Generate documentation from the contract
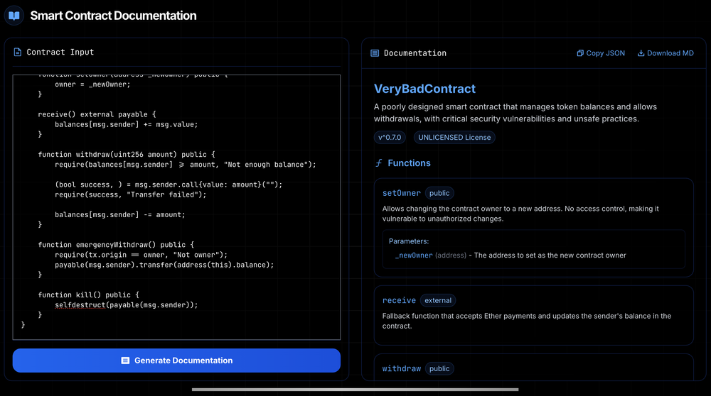This screenshot has width=711, height=396. [x=176, y=361]
